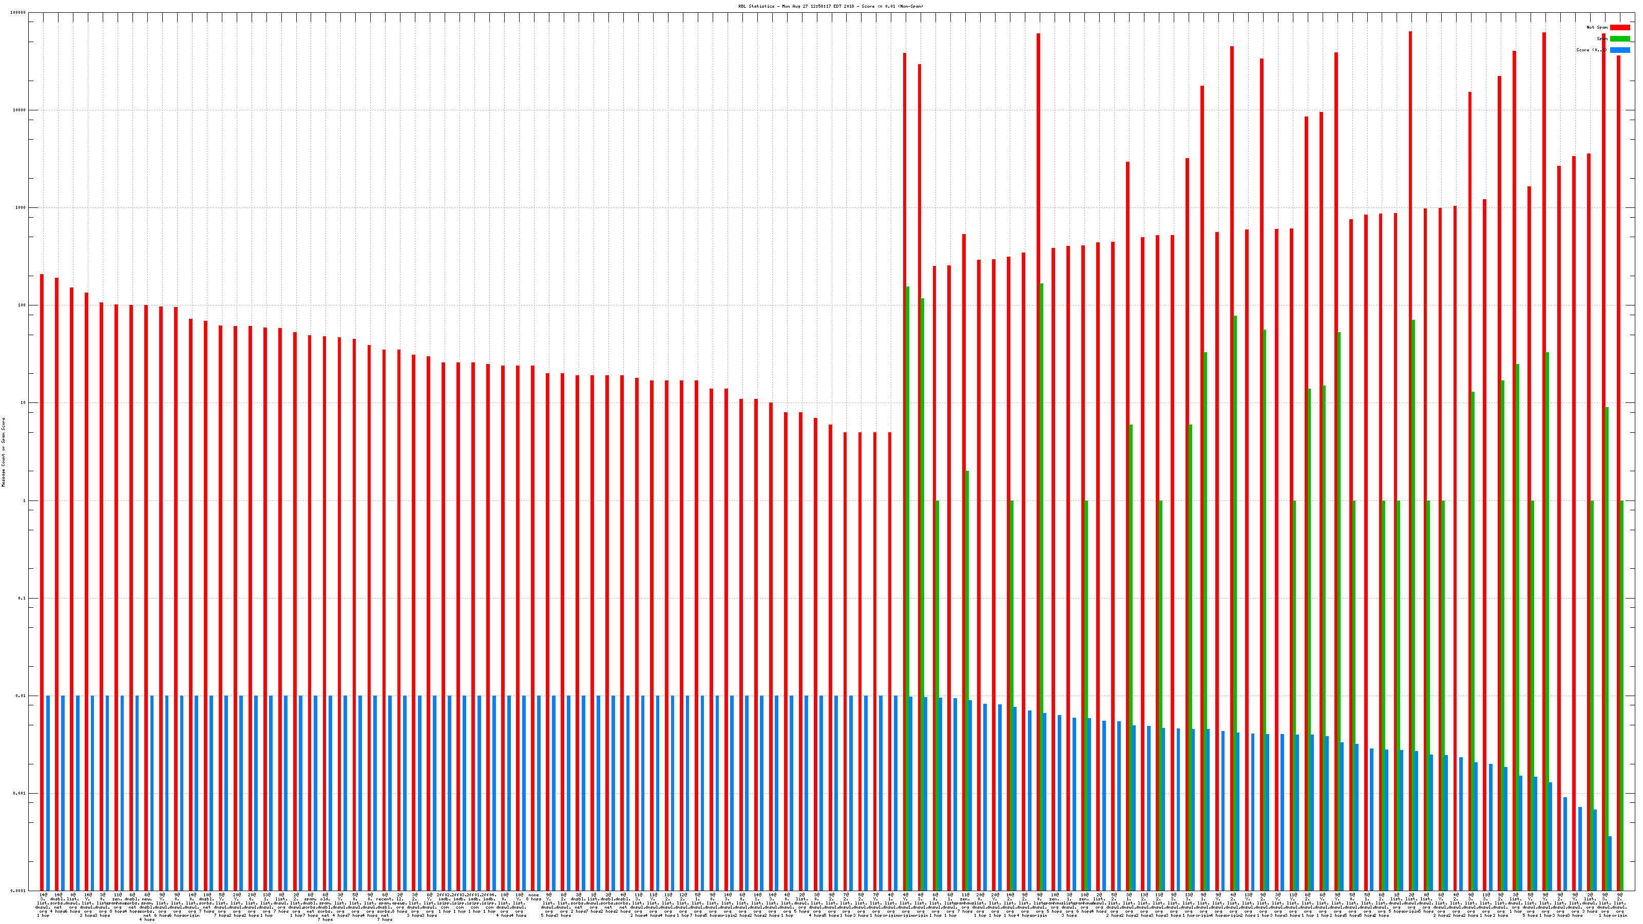Click the 'Score (0..1)' legend text
1643x924 pixels.
point(1591,50)
